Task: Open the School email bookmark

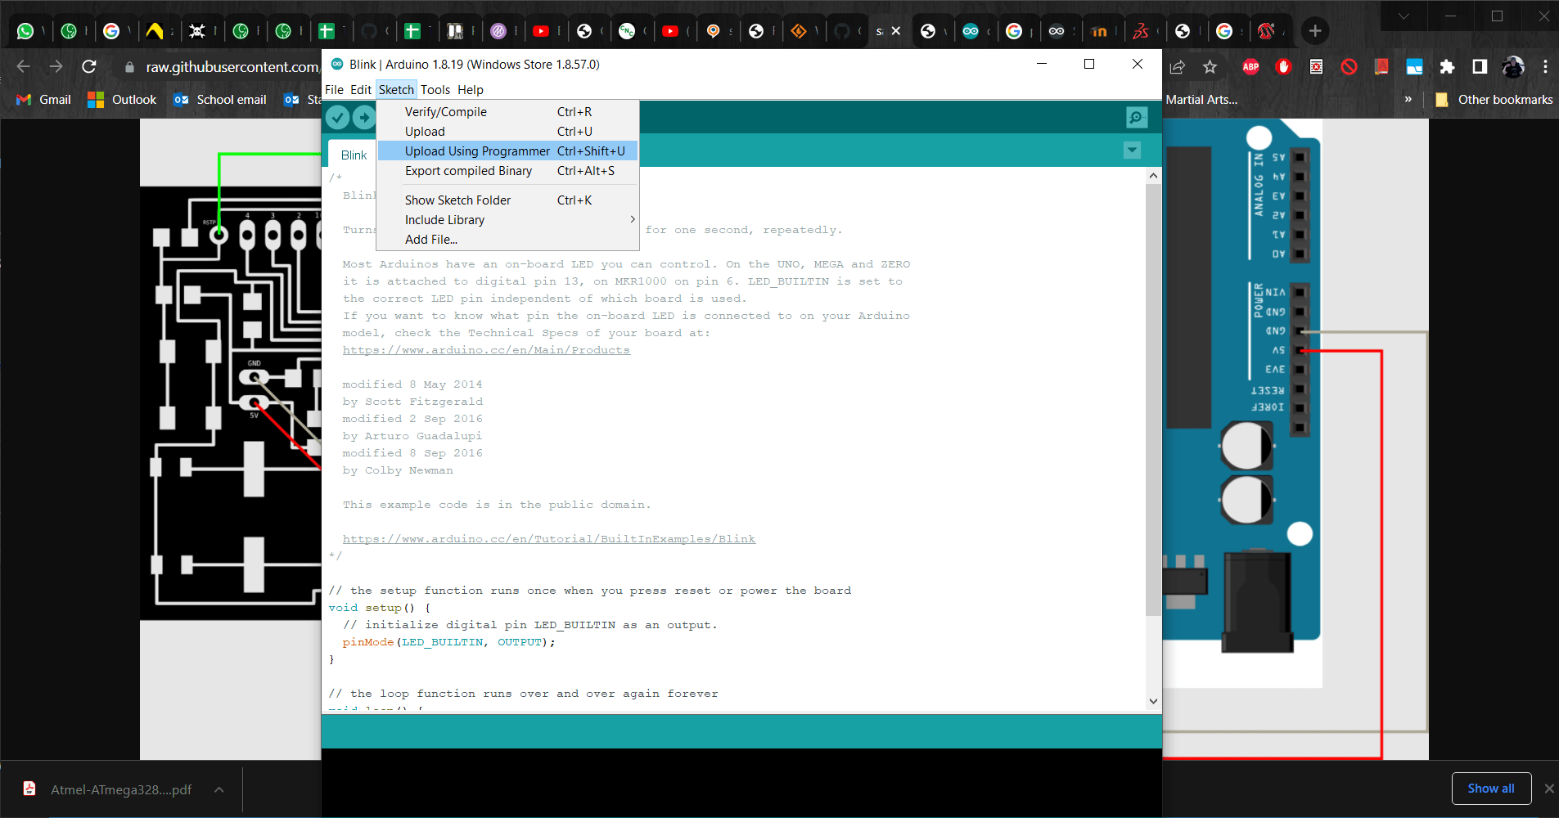Action: click(220, 100)
